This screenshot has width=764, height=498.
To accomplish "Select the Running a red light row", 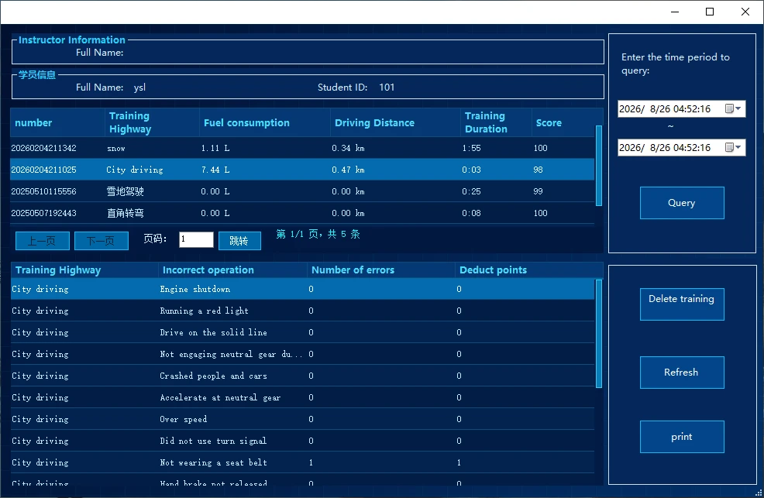I will coord(302,311).
